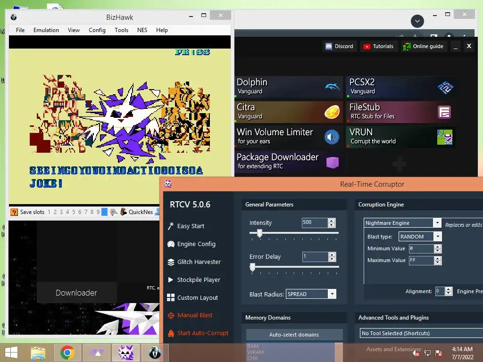Viewport: 483px width, 362px height.
Task: Select highlighted save slot 0 in BizHawk
Action: pyautogui.click(x=104, y=212)
